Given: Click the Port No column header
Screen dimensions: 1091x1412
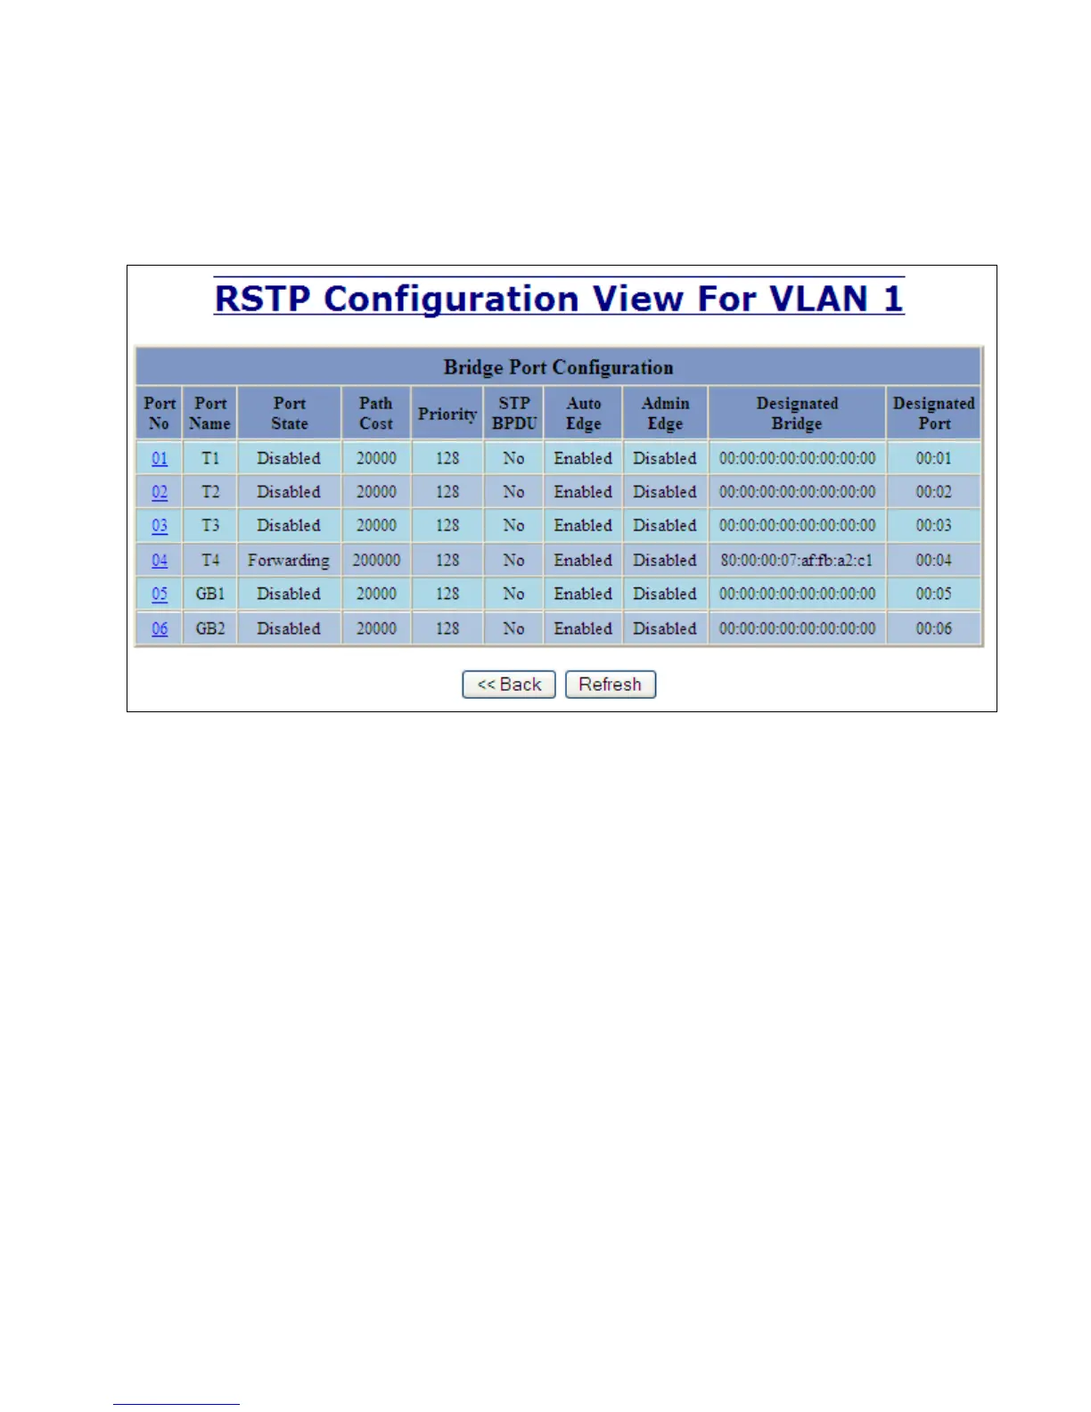Looking at the screenshot, I should (160, 414).
